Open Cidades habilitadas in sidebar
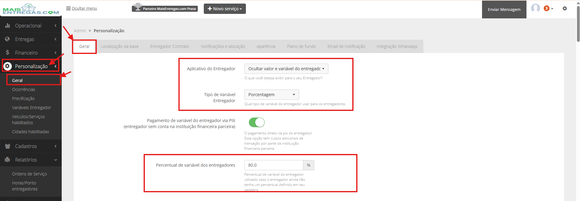 [x=31, y=132]
